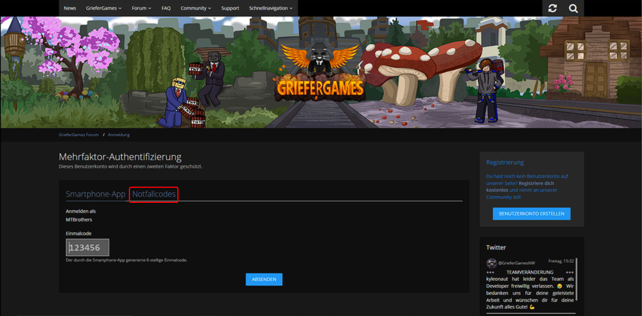Click the refresh arrows icon in the top bar
Screen dimensions: 642x316
552,8
